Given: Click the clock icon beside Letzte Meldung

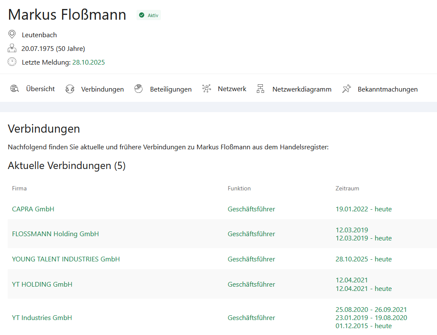Looking at the screenshot, I should point(12,62).
